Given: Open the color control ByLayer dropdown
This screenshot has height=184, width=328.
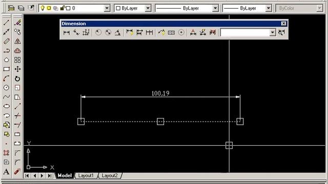Looking at the screenshot, I should 148,8.
